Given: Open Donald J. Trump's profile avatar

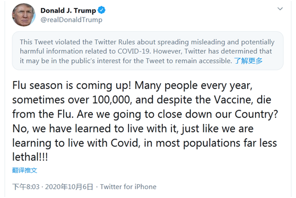Looking at the screenshot, I should coord(23,15).
